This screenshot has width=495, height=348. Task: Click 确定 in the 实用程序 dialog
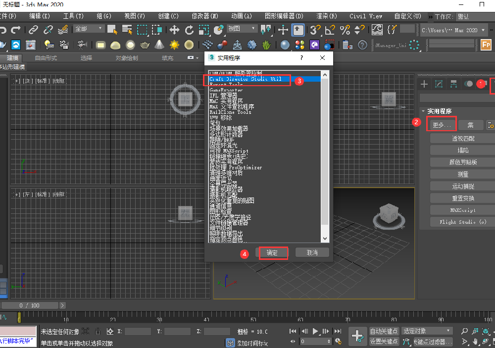click(272, 252)
